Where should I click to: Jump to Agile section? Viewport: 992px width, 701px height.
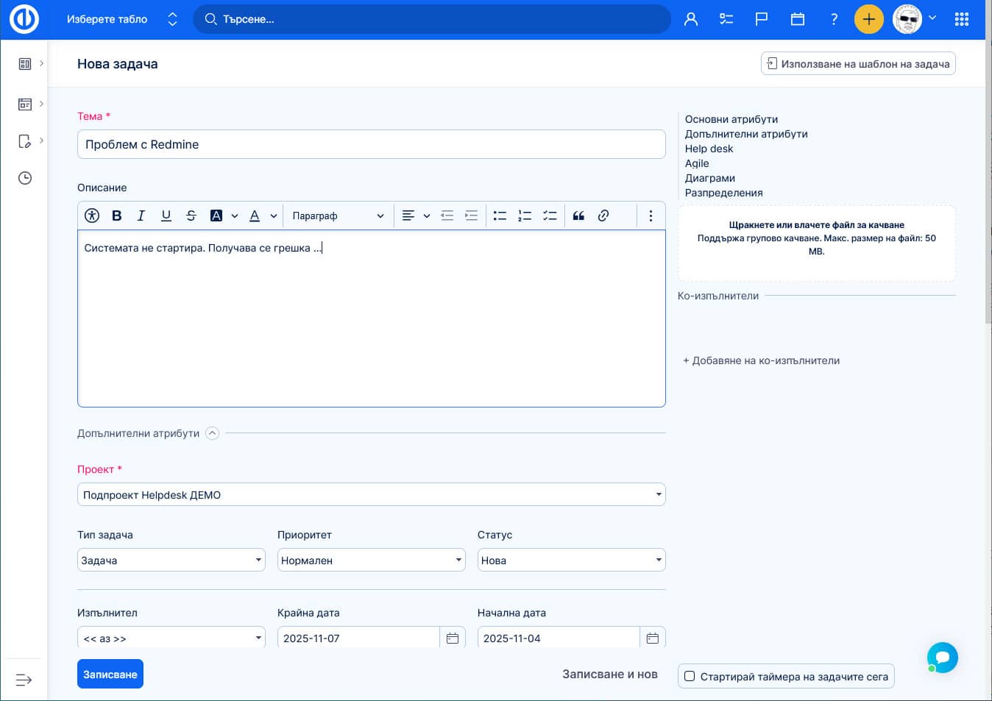pyautogui.click(x=697, y=163)
